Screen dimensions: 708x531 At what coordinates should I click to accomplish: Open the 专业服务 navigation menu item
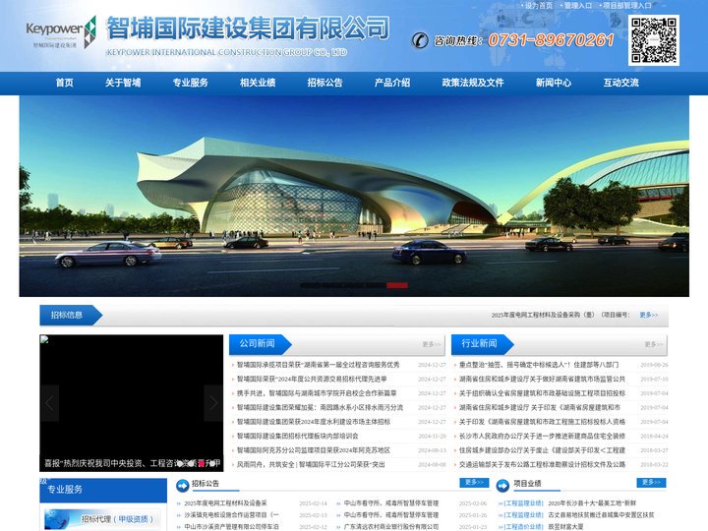190,83
